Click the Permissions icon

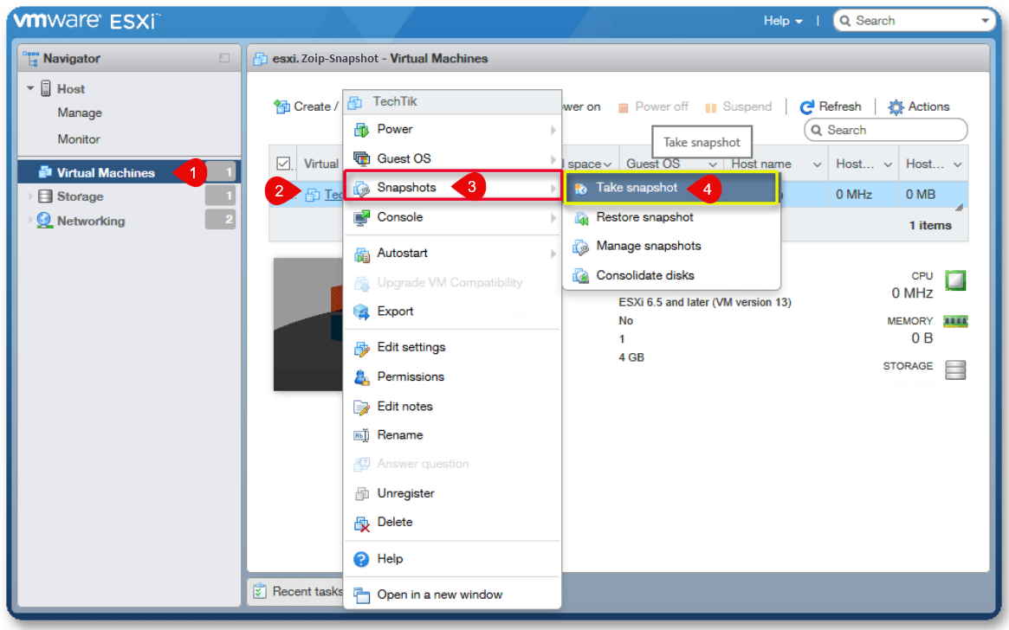pyautogui.click(x=362, y=377)
